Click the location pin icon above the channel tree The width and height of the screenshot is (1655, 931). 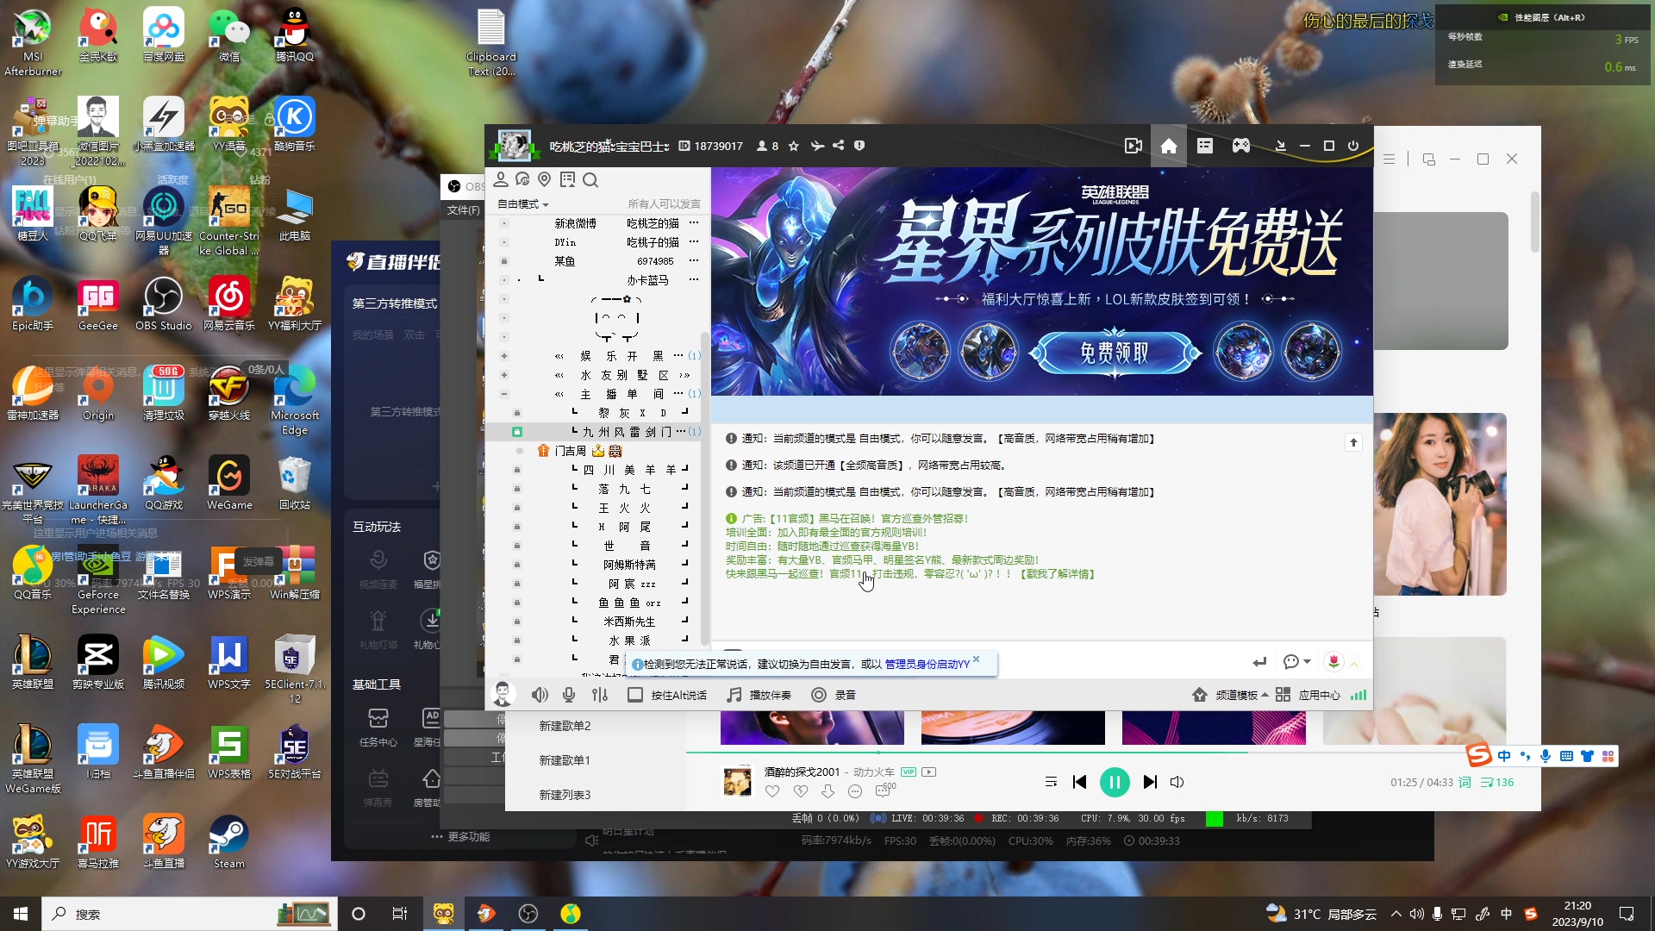click(x=544, y=179)
